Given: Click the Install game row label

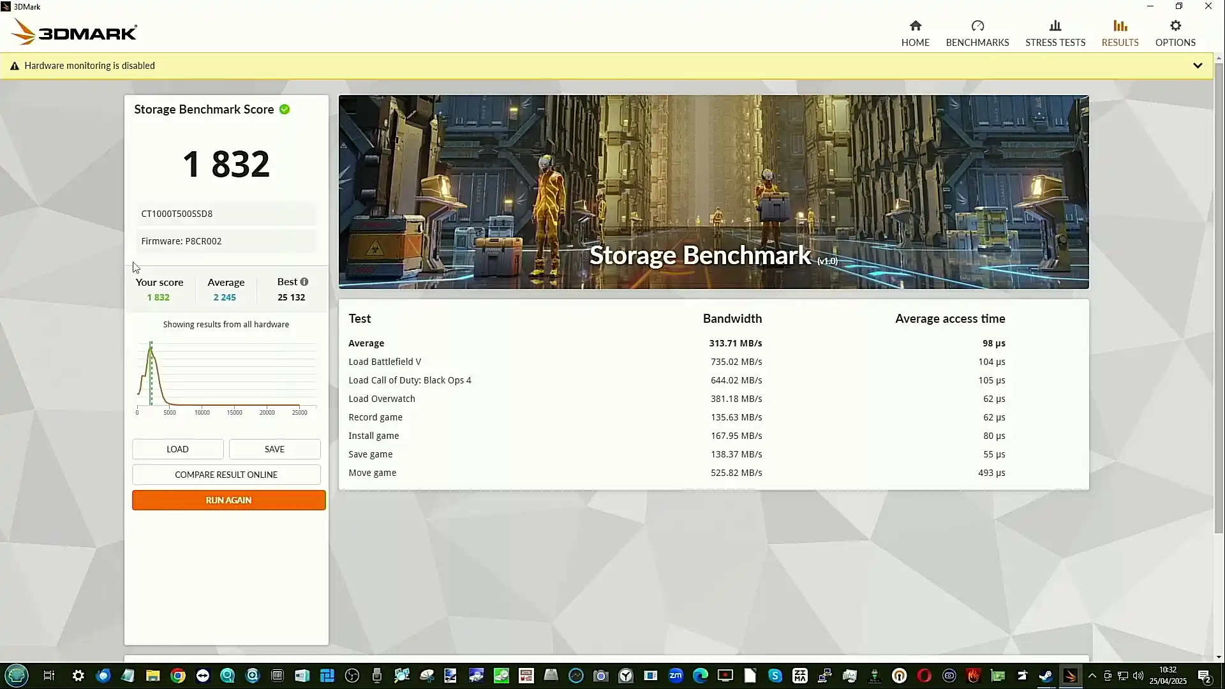Looking at the screenshot, I should pos(373,436).
